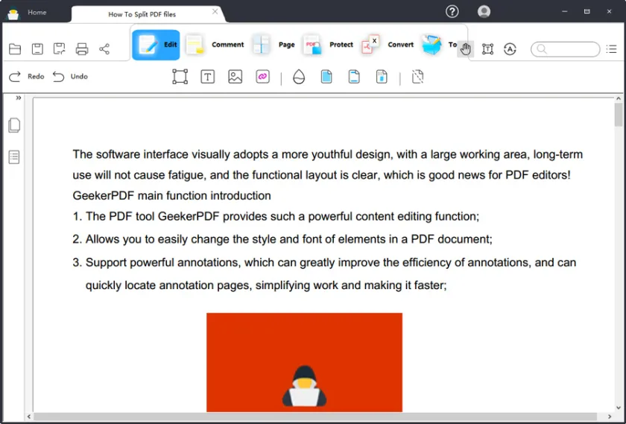Open the list menu next to search
The height and width of the screenshot is (424, 626).
[x=611, y=49]
